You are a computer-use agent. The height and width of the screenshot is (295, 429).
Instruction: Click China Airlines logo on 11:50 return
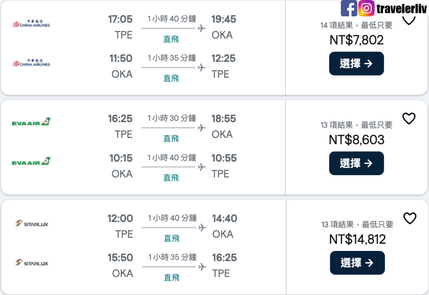coord(31,63)
